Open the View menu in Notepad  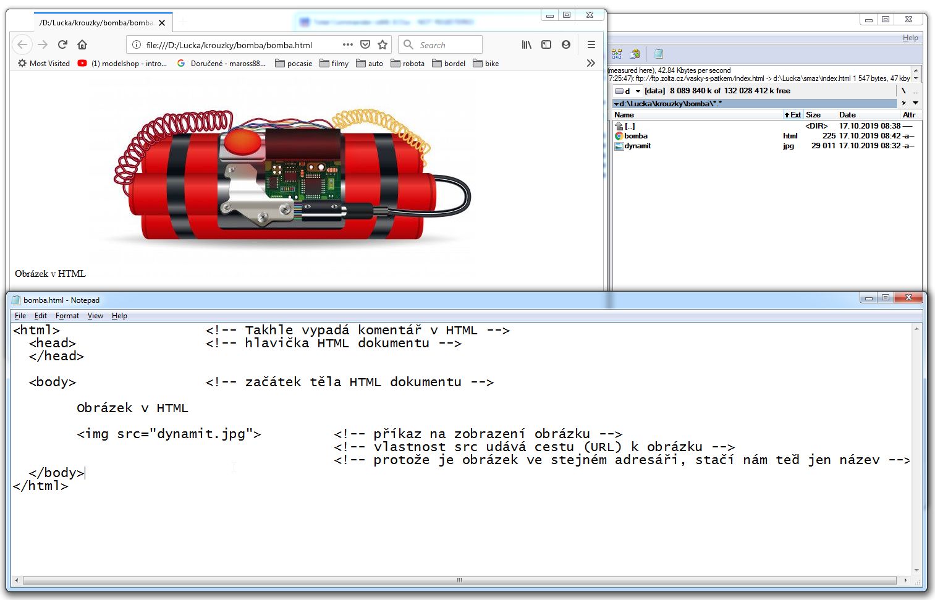click(95, 316)
